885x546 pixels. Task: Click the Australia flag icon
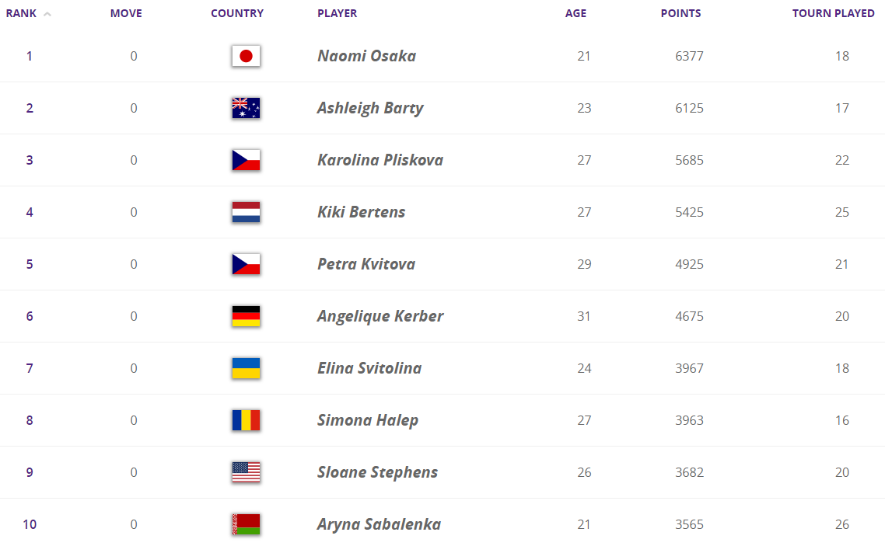tap(246, 108)
